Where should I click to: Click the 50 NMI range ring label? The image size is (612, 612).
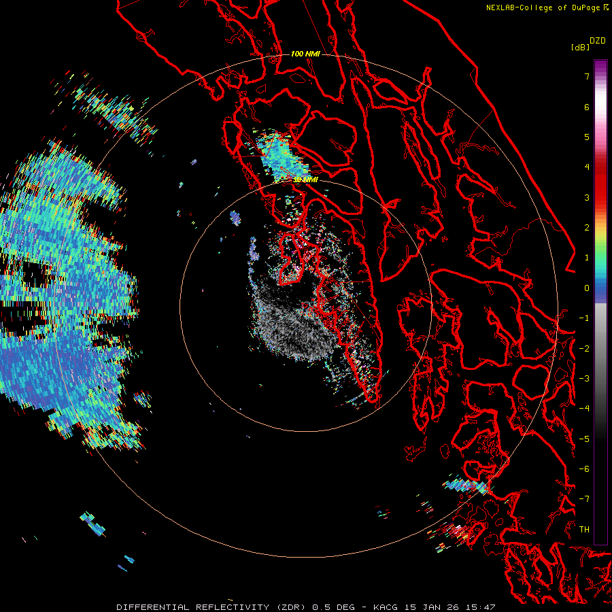[305, 180]
